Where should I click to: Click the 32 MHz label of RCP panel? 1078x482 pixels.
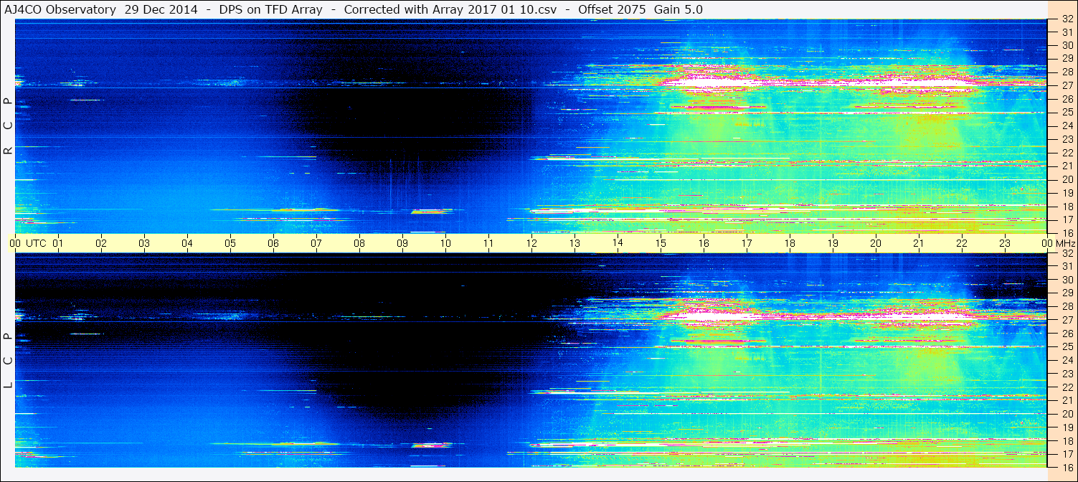coord(1067,19)
